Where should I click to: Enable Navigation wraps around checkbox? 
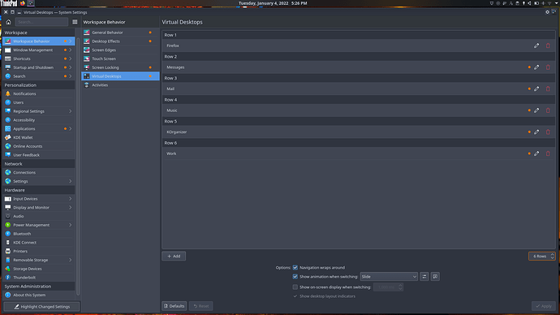coord(295,267)
